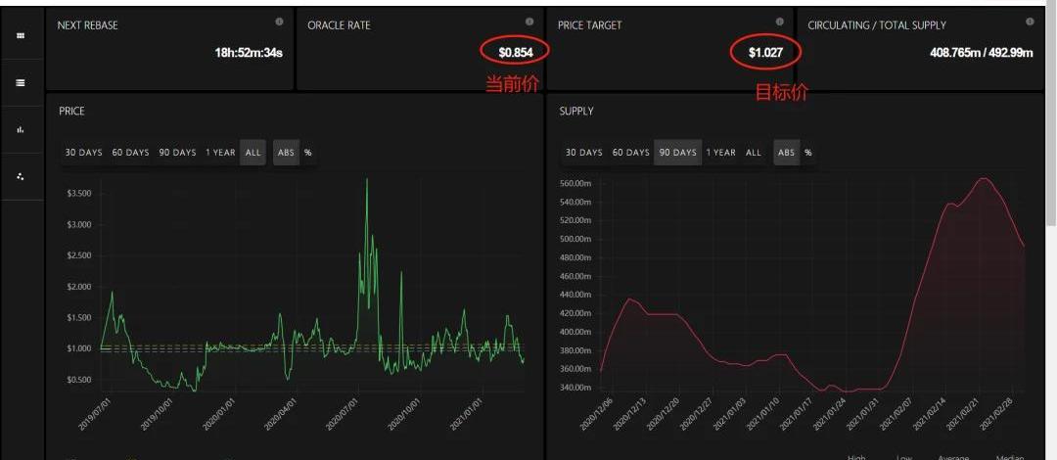This screenshot has height=460, width=1057.
Task: Set Supply chart to ABS mode
Action: [786, 153]
